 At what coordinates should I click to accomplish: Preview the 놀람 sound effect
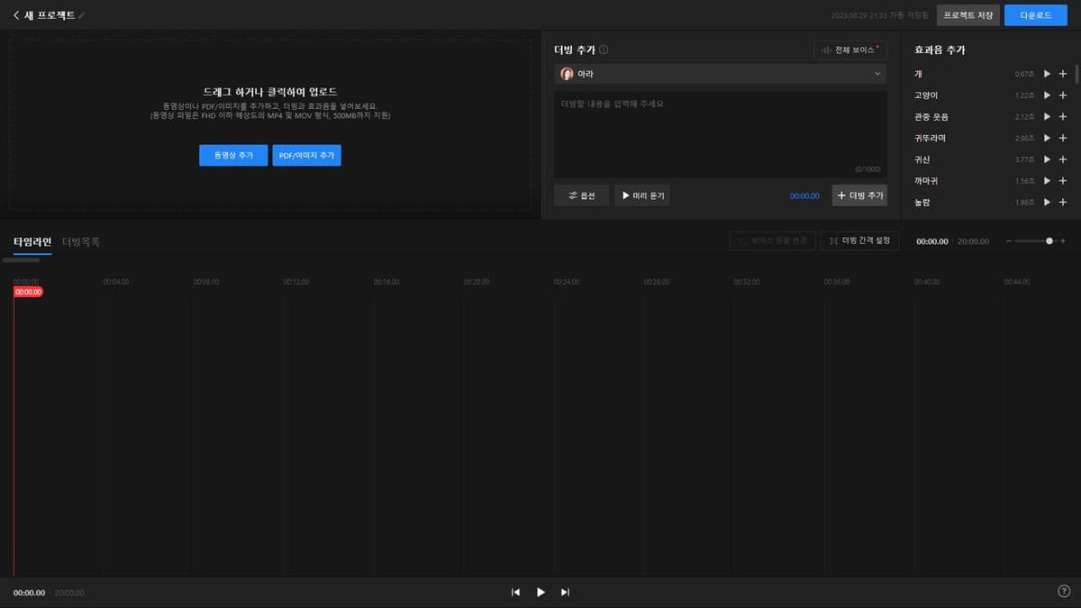coord(1047,203)
